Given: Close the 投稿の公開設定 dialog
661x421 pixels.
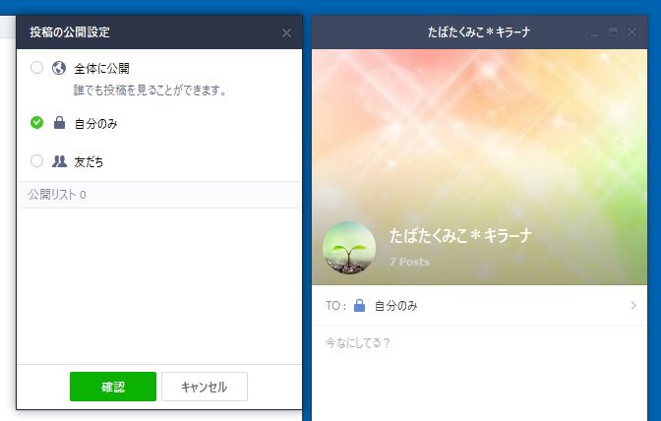Looking at the screenshot, I should point(286,32).
